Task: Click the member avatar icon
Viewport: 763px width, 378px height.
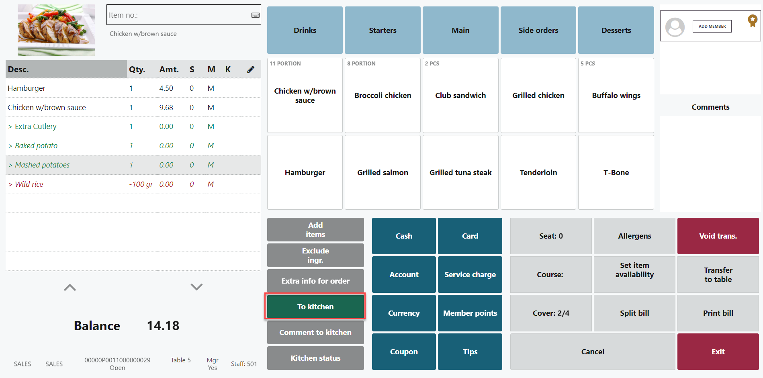Action: pos(675,27)
